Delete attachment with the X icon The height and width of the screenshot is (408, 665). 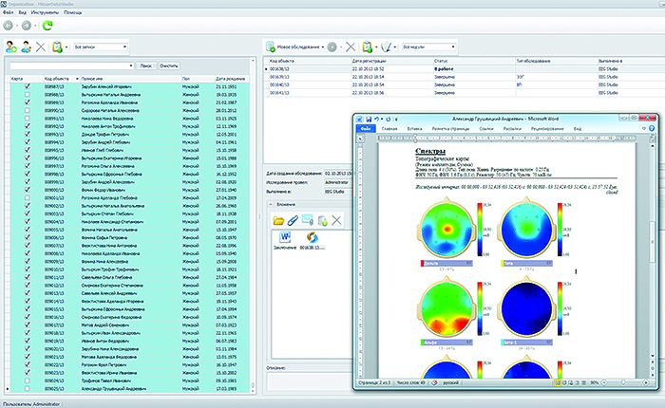337,221
